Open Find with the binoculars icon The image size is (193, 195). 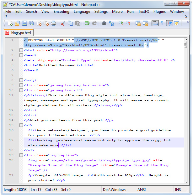coord(104,23)
